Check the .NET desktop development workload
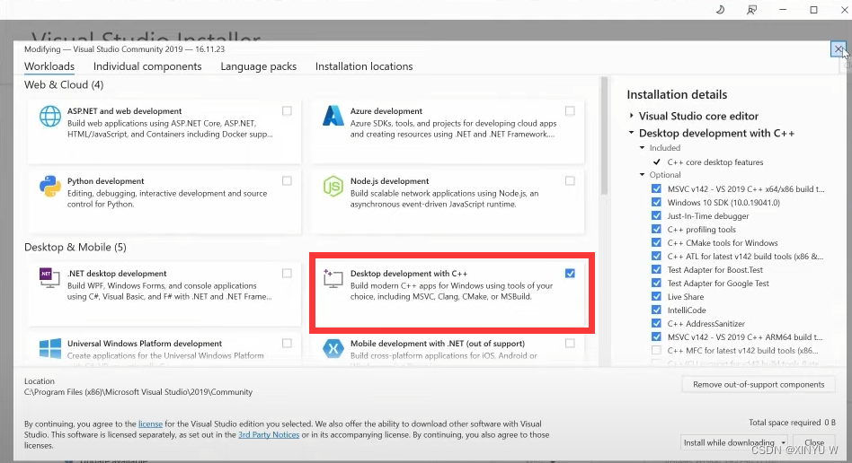 (287, 273)
